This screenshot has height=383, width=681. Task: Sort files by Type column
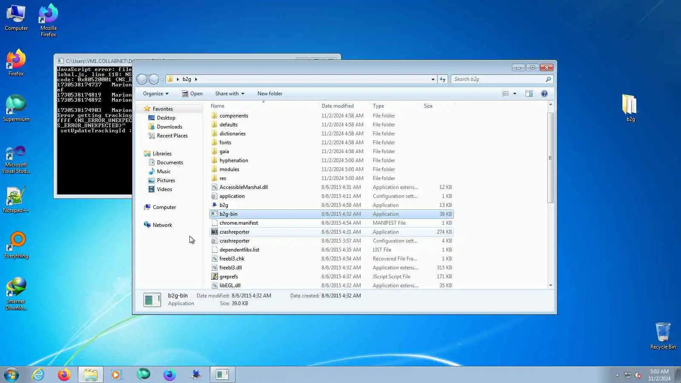coord(395,106)
